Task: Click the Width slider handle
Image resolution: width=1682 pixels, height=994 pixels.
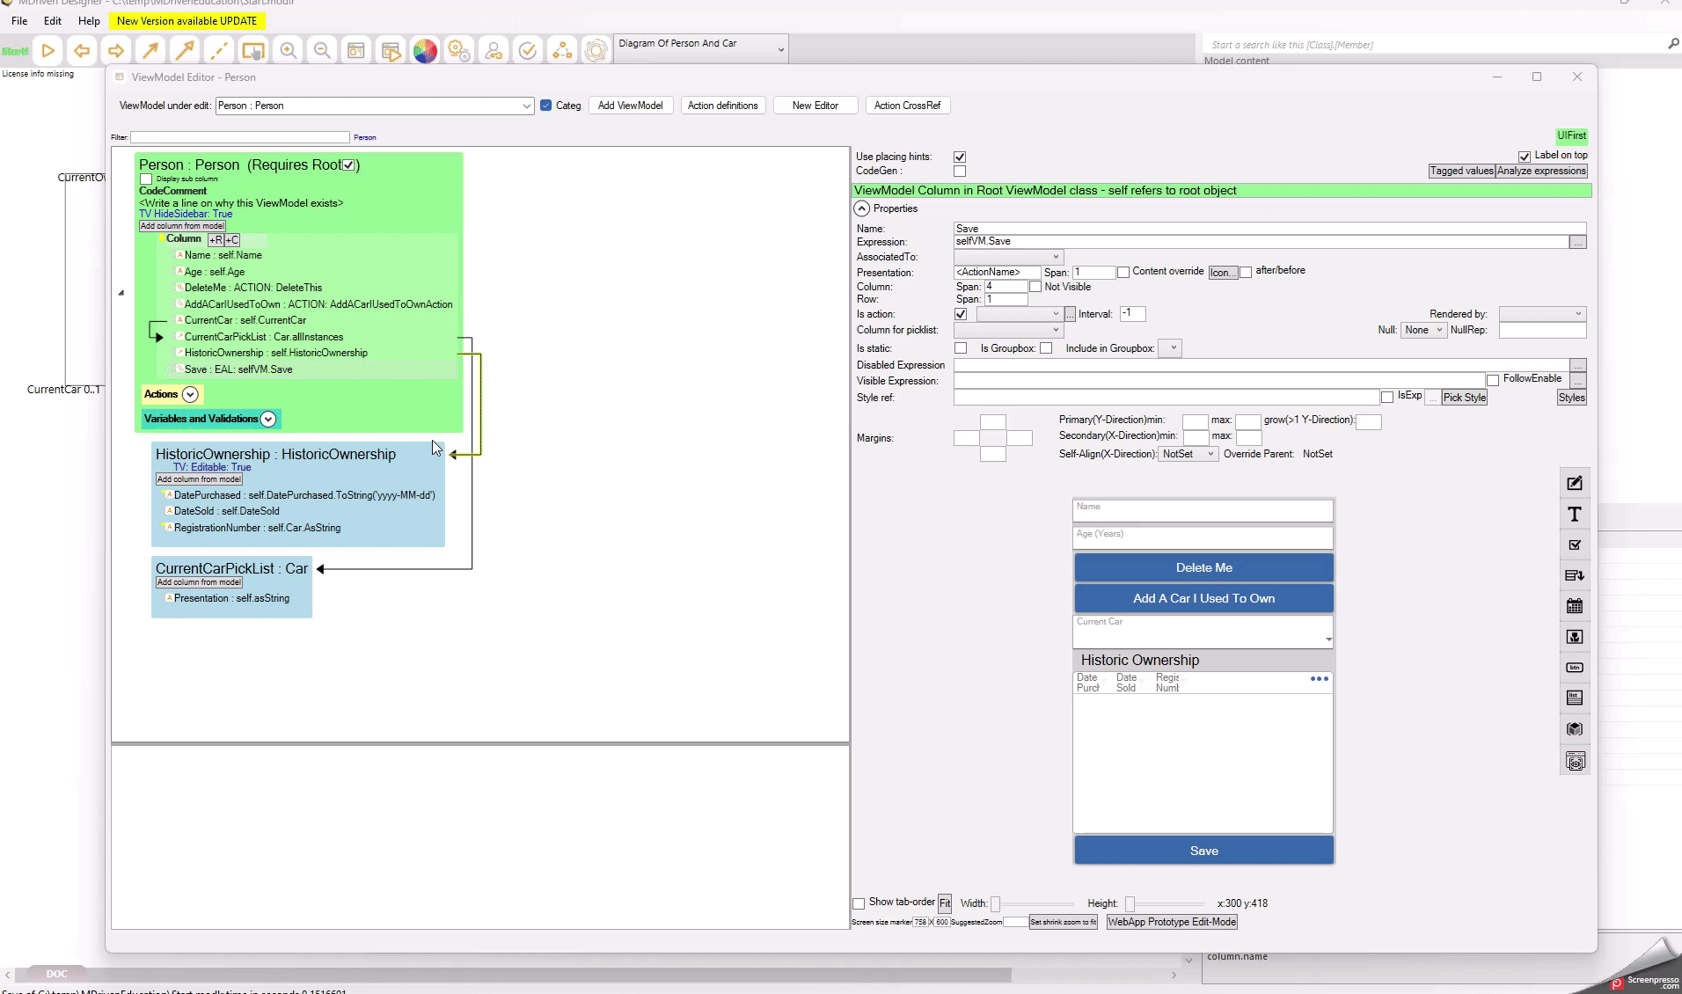Action: coord(996,904)
